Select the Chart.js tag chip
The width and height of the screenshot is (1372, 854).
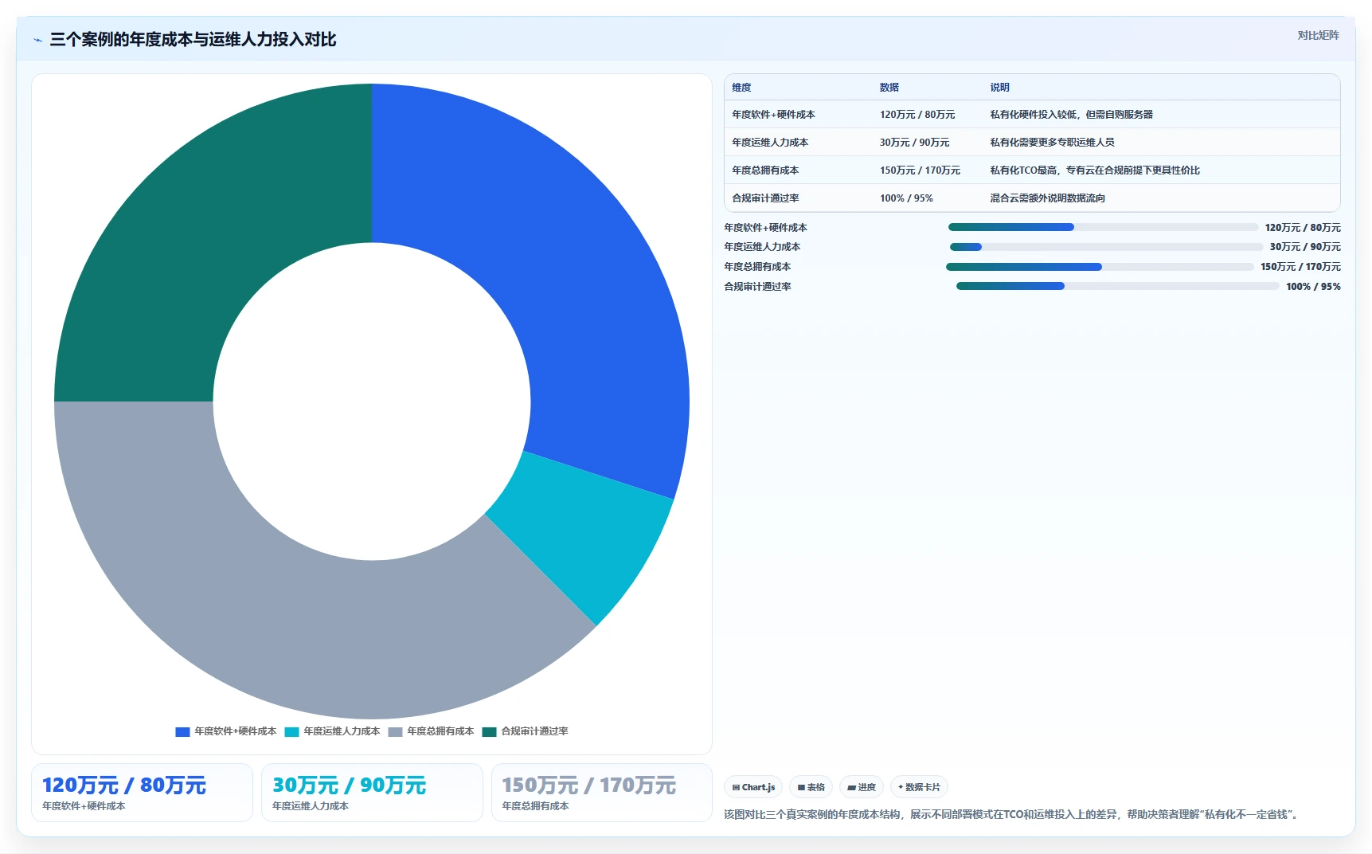click(753, 787)
